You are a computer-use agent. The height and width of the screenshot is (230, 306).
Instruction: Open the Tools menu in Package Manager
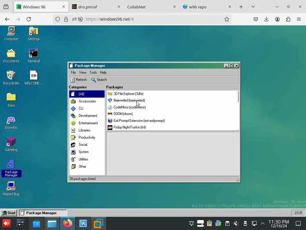[x=93, y=72]
